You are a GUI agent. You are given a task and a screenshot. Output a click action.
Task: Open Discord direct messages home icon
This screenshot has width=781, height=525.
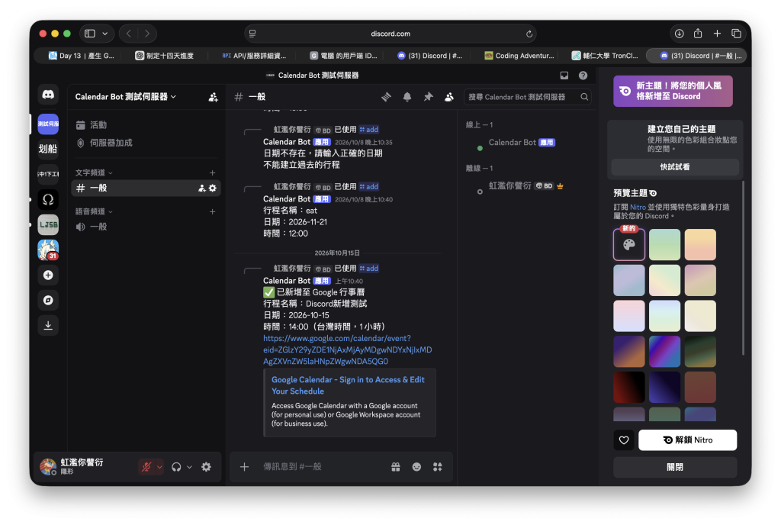48,95
